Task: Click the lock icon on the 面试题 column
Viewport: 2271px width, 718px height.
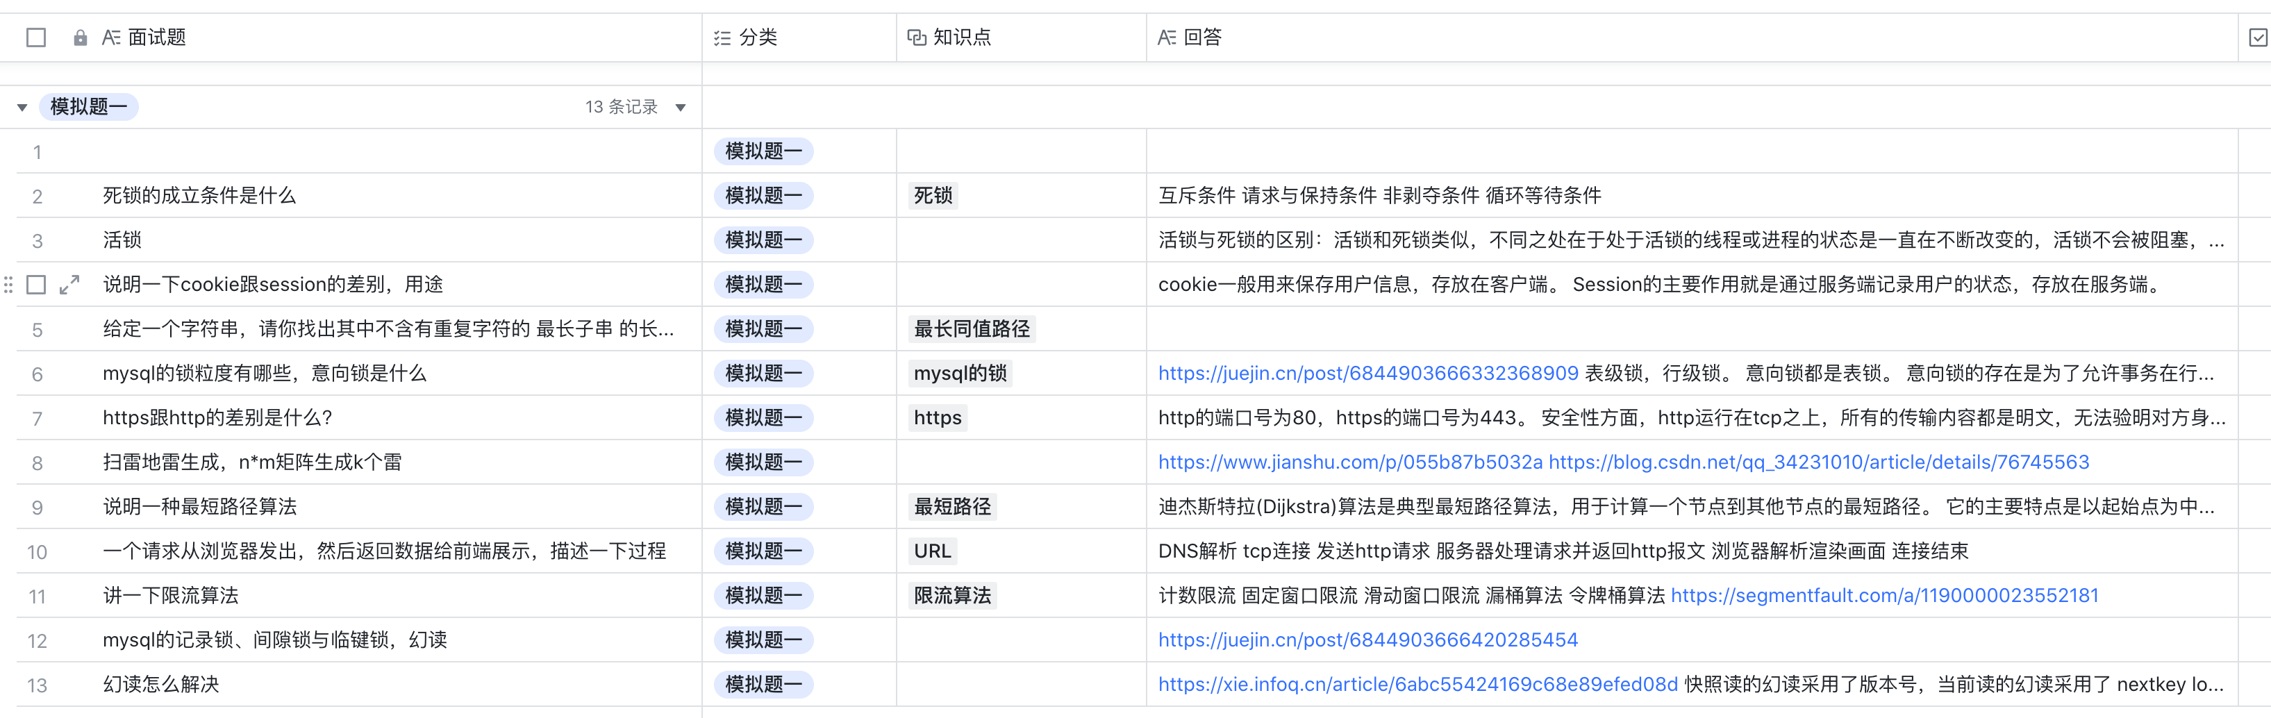Action: coord(81,37)
